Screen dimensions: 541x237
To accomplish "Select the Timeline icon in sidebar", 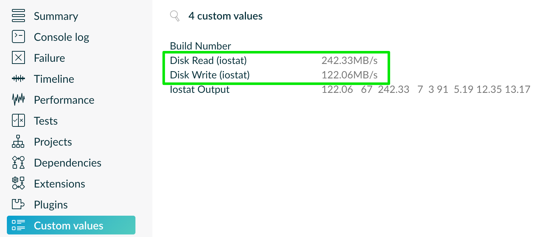I will point(18,79).
